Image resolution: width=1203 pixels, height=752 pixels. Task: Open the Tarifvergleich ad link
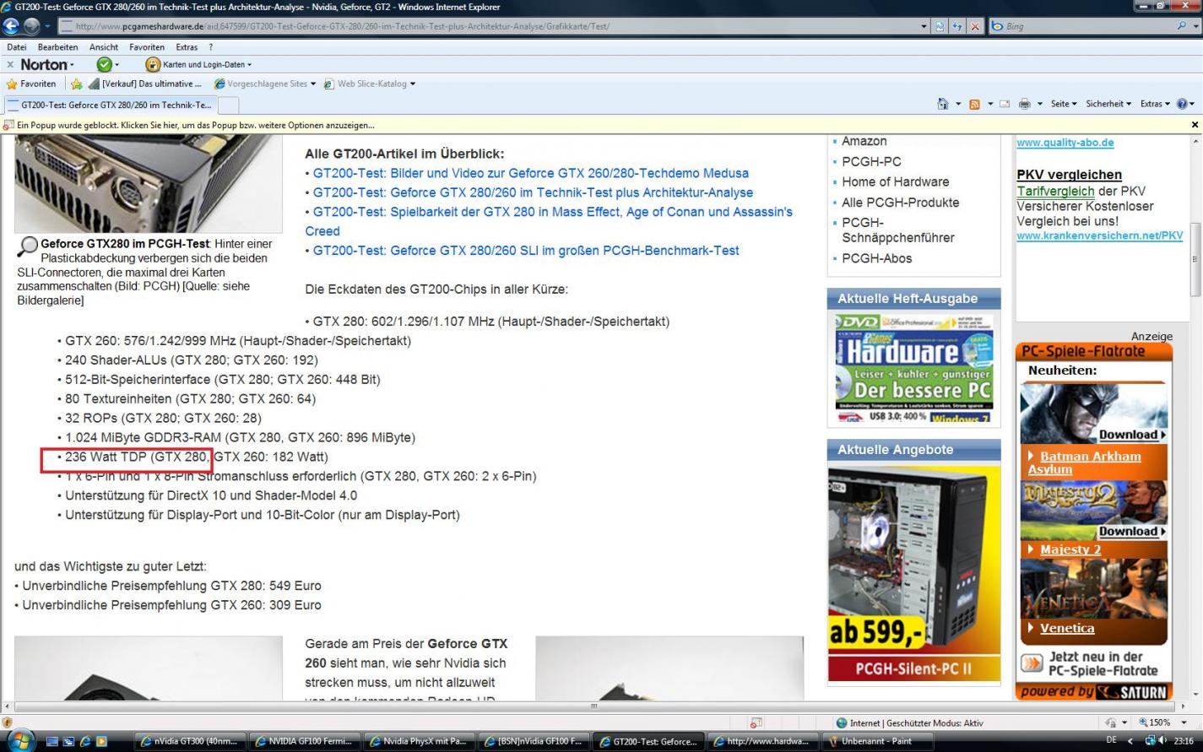pos(1055,192)
